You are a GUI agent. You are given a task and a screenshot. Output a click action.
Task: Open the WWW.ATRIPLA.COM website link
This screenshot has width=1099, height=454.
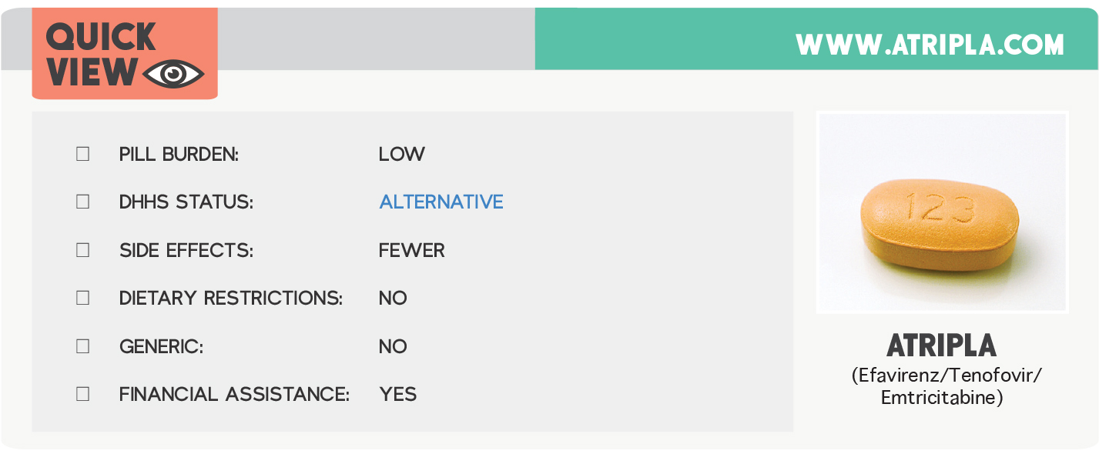point(930,45)
